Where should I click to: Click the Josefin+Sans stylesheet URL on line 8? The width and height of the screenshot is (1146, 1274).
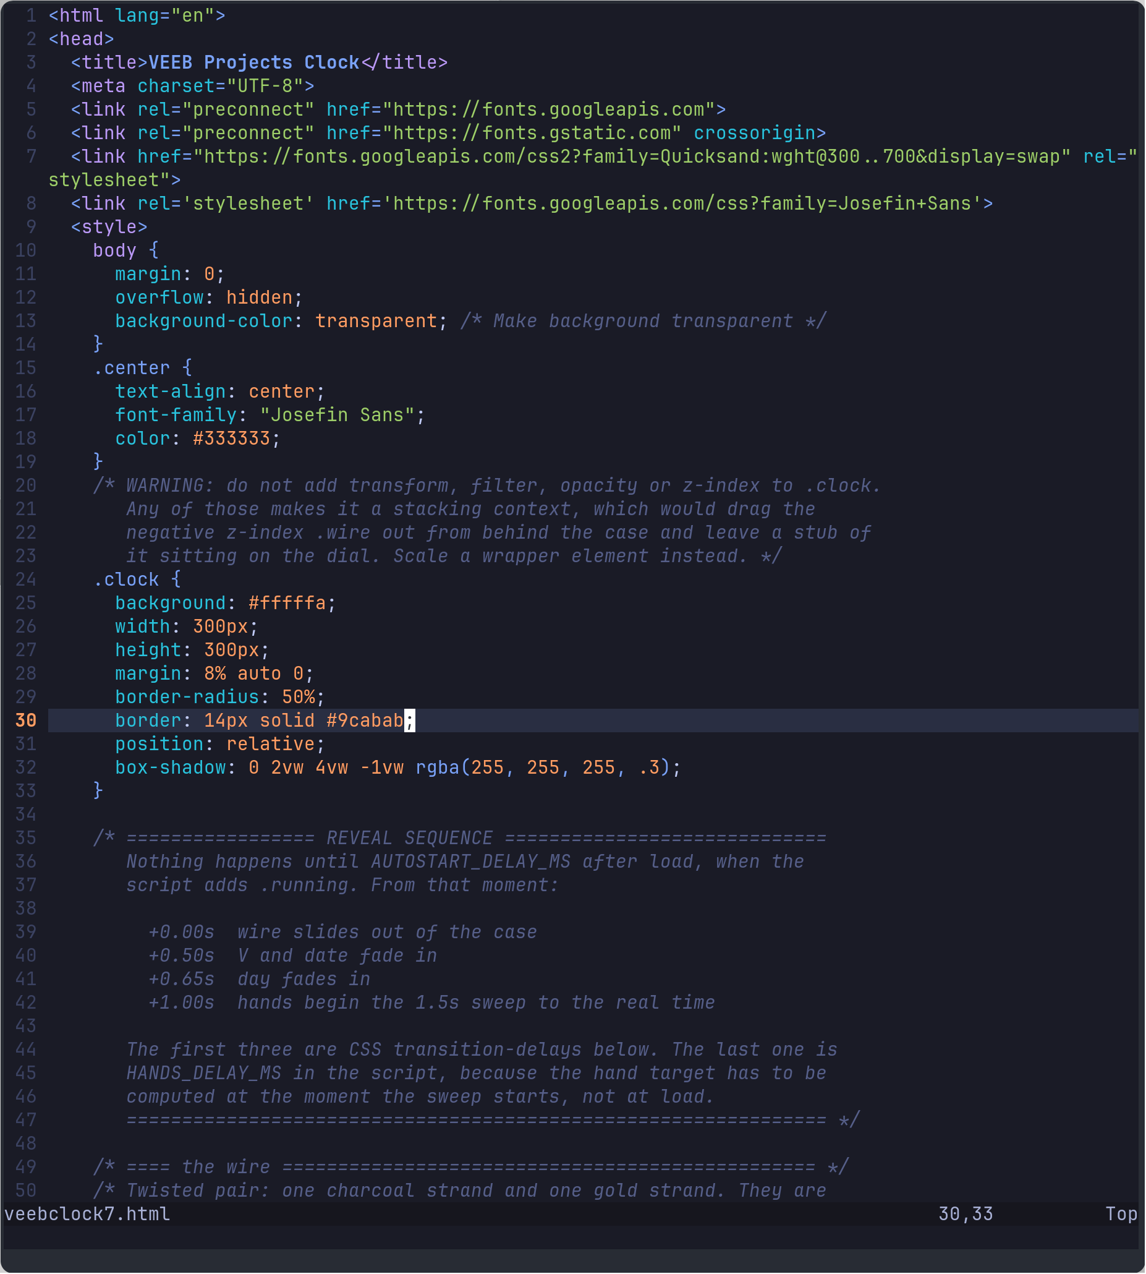point(682,203)
